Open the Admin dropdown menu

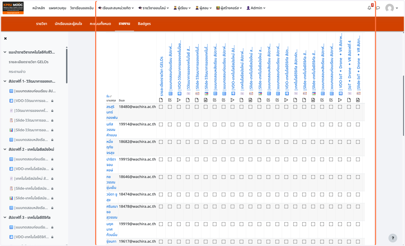(x=256, y=8)
